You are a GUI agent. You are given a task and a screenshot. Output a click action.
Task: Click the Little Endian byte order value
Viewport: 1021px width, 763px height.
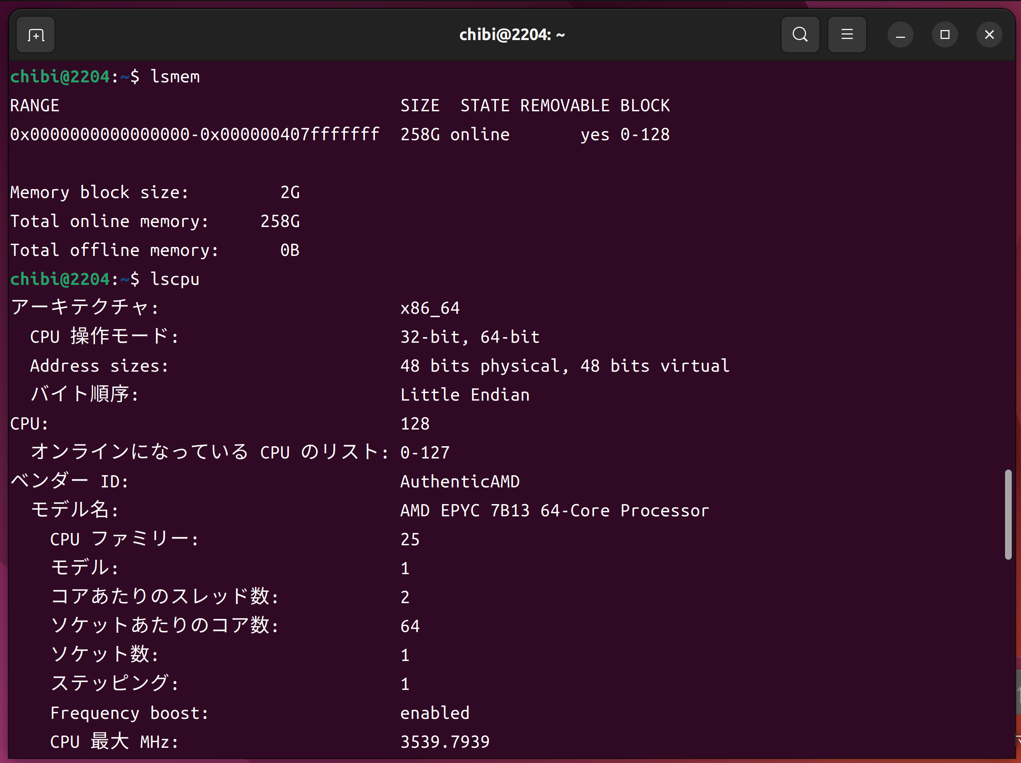(465, 395)
